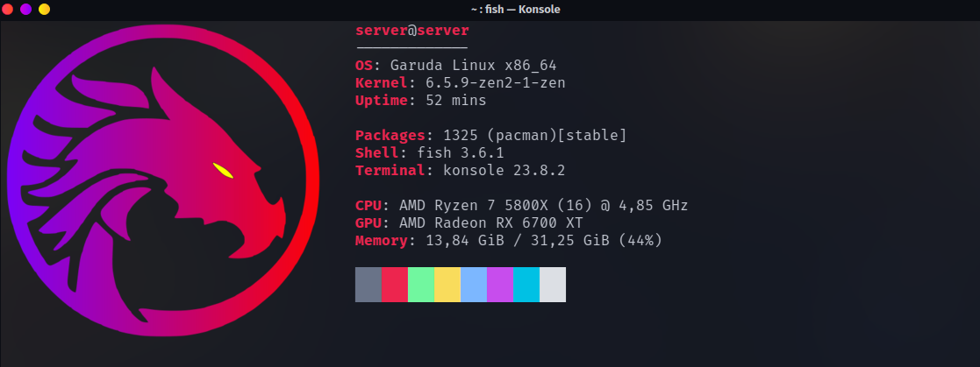Click the yellow color block in palette

[447, 285]
